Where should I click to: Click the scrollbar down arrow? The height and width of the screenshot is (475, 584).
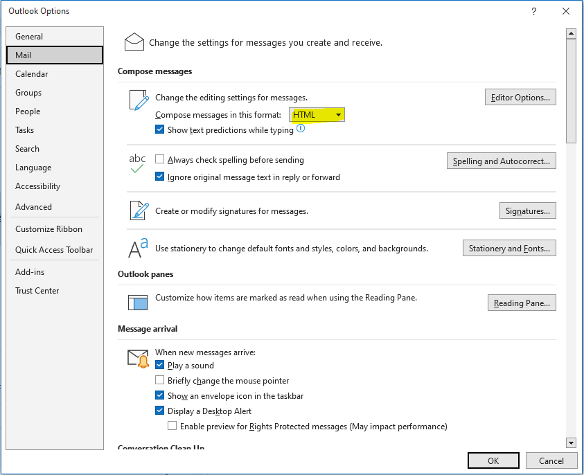(571, 442)
